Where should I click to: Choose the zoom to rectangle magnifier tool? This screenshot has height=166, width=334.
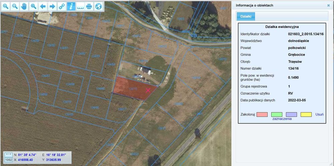[33, 7]
